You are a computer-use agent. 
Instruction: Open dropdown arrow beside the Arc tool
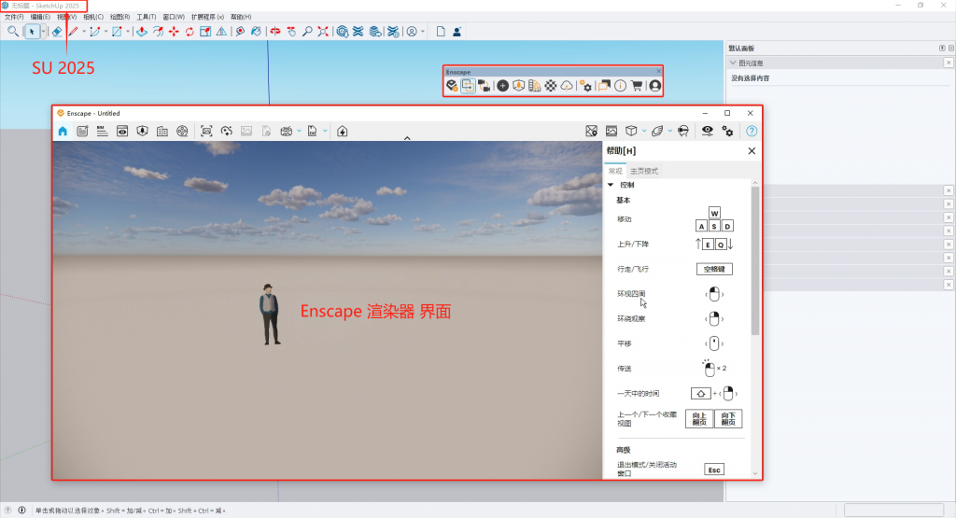[105, 32]
